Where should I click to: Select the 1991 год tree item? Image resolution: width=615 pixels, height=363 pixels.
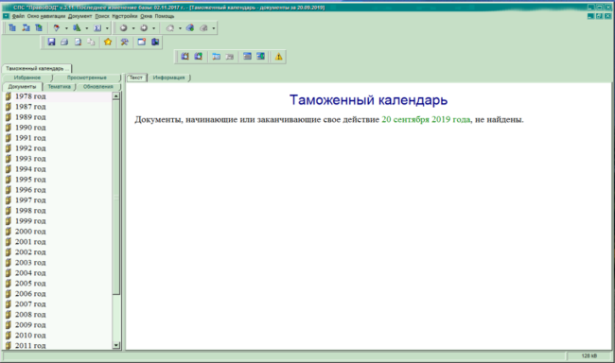point(30,138)
